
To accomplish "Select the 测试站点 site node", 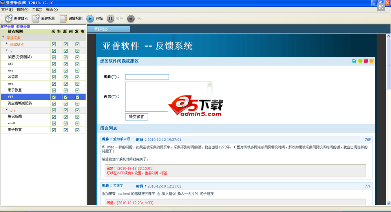I will coord(17,44).
